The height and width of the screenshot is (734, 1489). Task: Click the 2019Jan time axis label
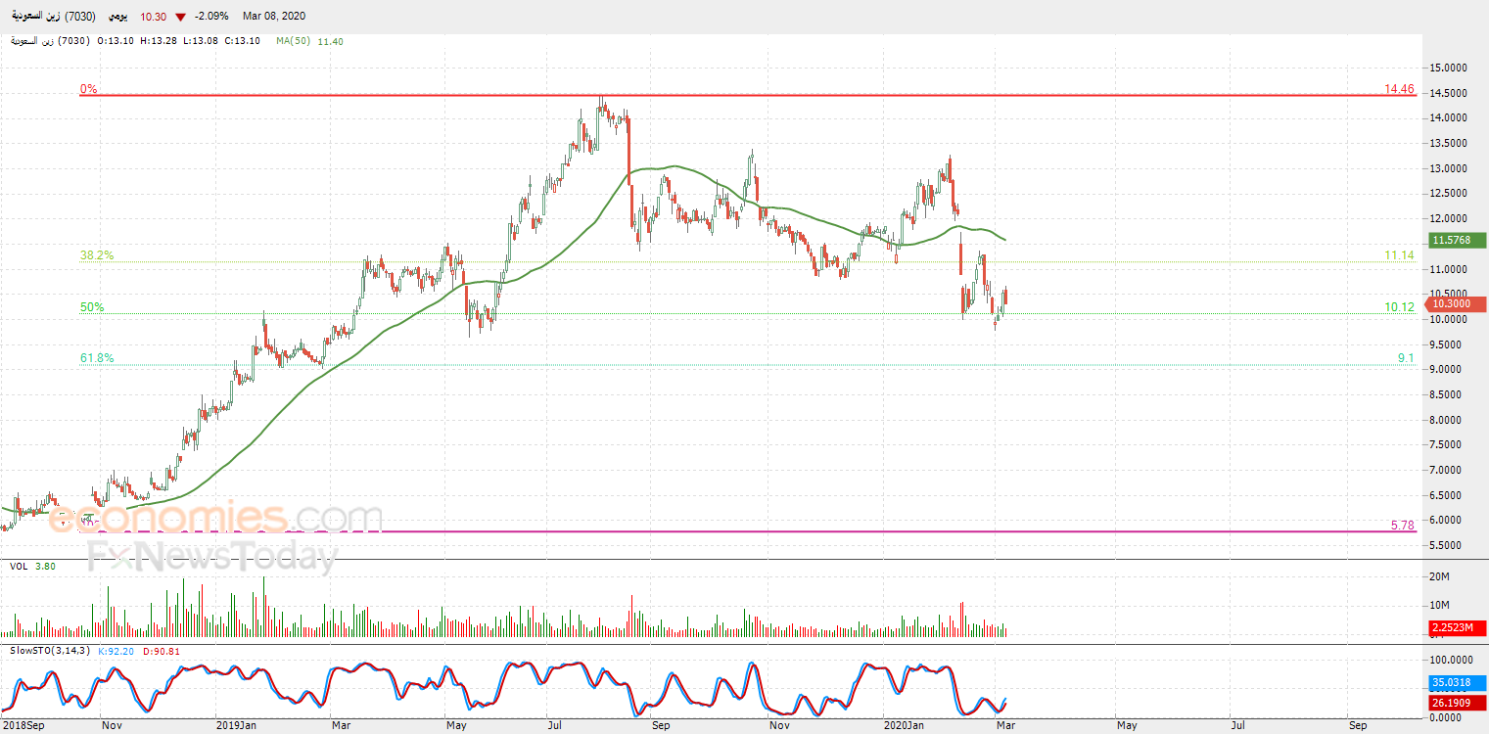(236, 725)
